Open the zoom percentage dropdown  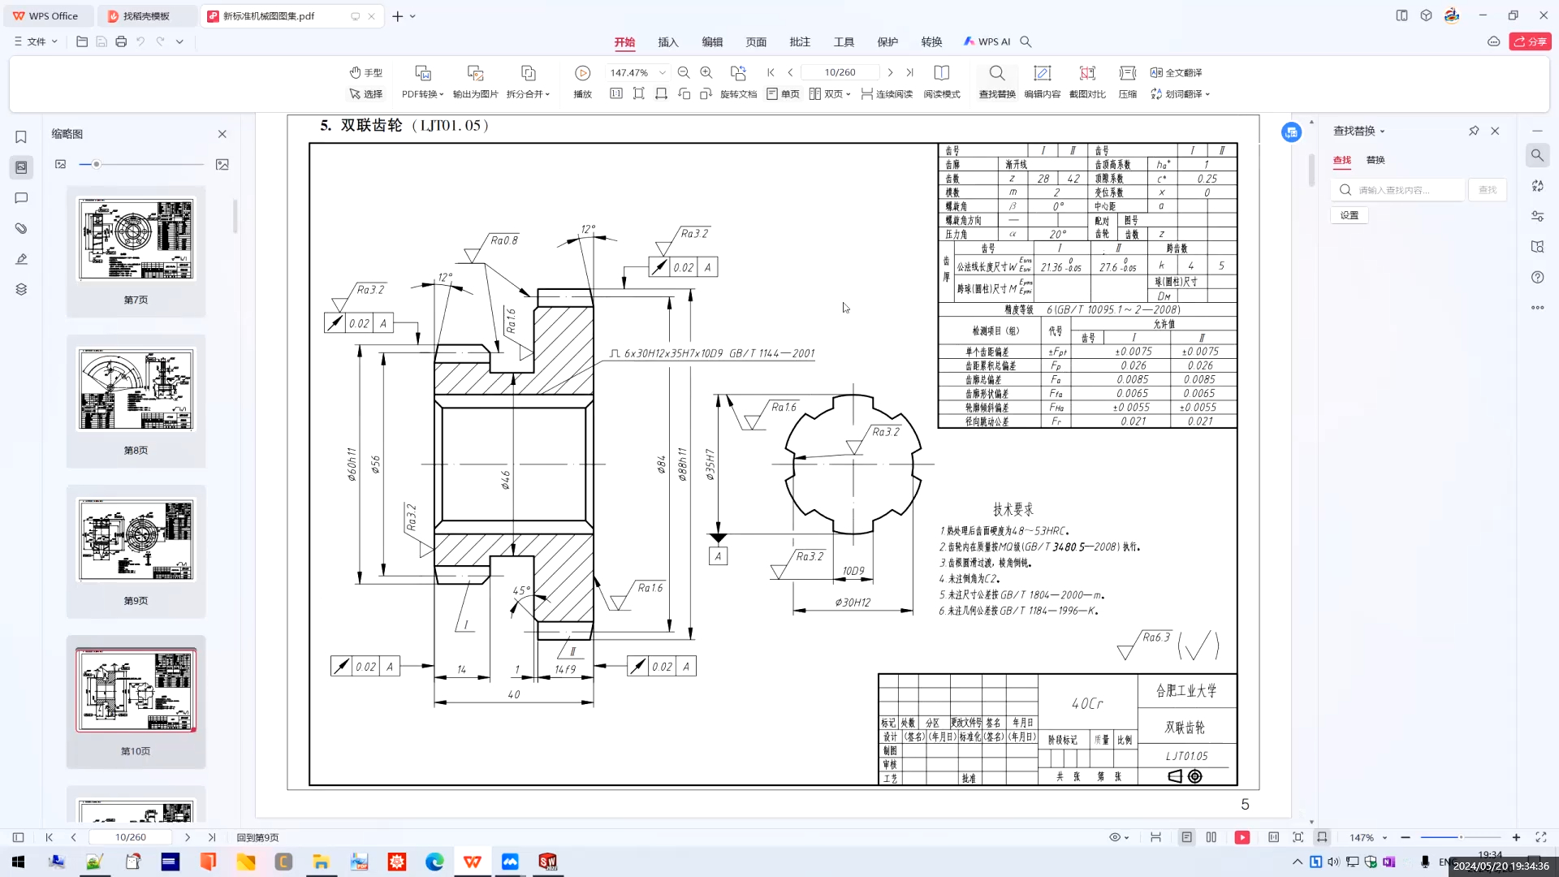pos(663,72)
